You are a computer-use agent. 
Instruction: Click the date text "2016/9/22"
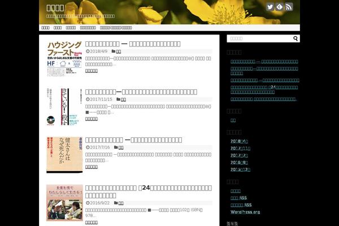click(99, 203)
